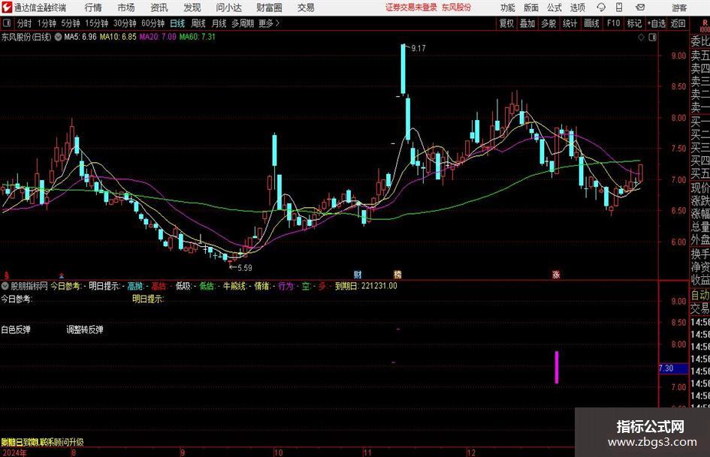Click the MA5: 6.96 indicator label

(80, 37)
